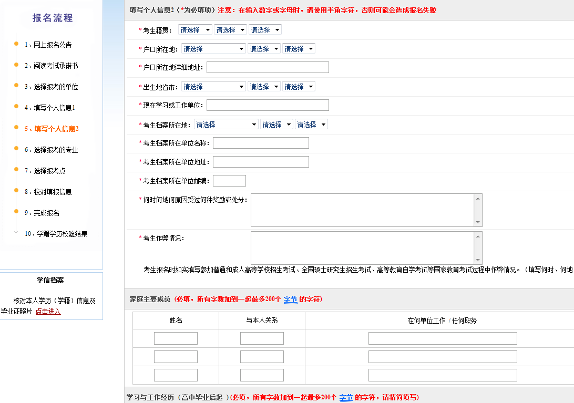Open the first 出生地省市 dropdown
The width and height of the screenshot is (574, 403).
point(213,87)
